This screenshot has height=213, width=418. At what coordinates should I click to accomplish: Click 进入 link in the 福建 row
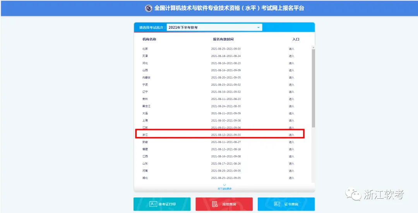click(291, 149)
